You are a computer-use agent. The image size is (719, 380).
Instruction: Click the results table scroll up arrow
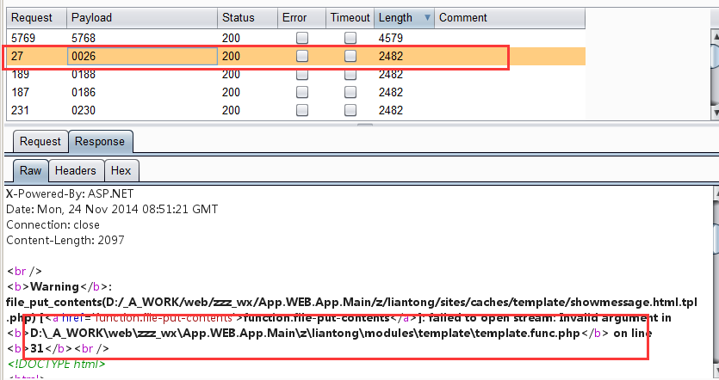pos(715,35)
